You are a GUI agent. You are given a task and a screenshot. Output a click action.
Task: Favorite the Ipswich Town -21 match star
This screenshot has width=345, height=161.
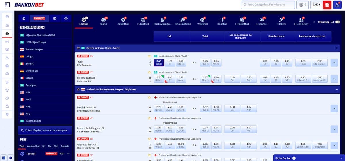coord(149,97)
